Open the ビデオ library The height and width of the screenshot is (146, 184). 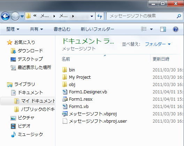[x=24, y=126]
